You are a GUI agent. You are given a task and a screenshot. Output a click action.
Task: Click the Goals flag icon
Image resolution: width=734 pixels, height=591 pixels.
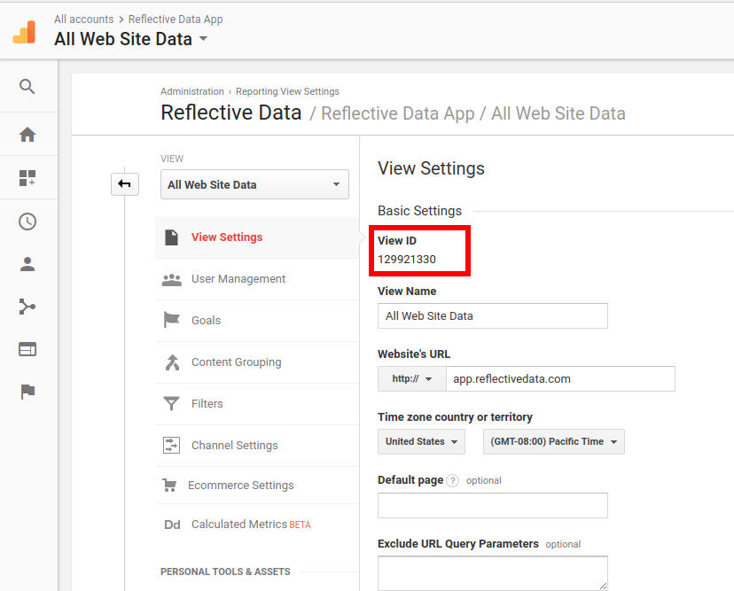(171, 320)
